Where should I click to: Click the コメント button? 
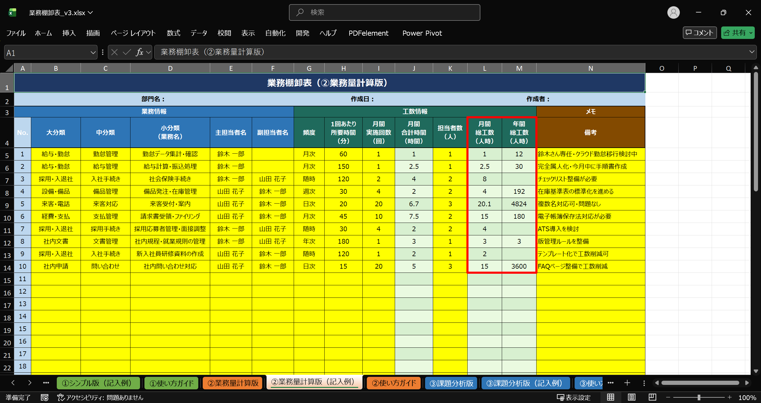tap(699, 33)
